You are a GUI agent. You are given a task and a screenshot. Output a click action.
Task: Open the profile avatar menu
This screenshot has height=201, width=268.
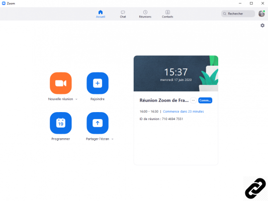click(x=261, y=14)
